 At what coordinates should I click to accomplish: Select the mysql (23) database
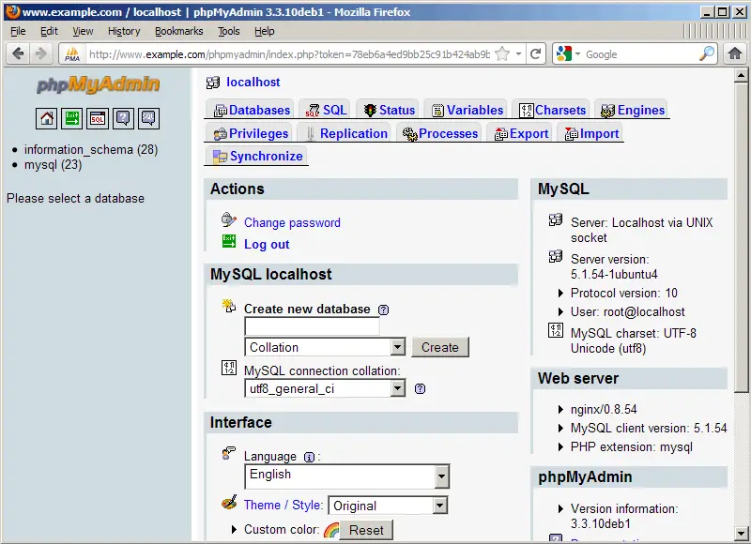54,164
